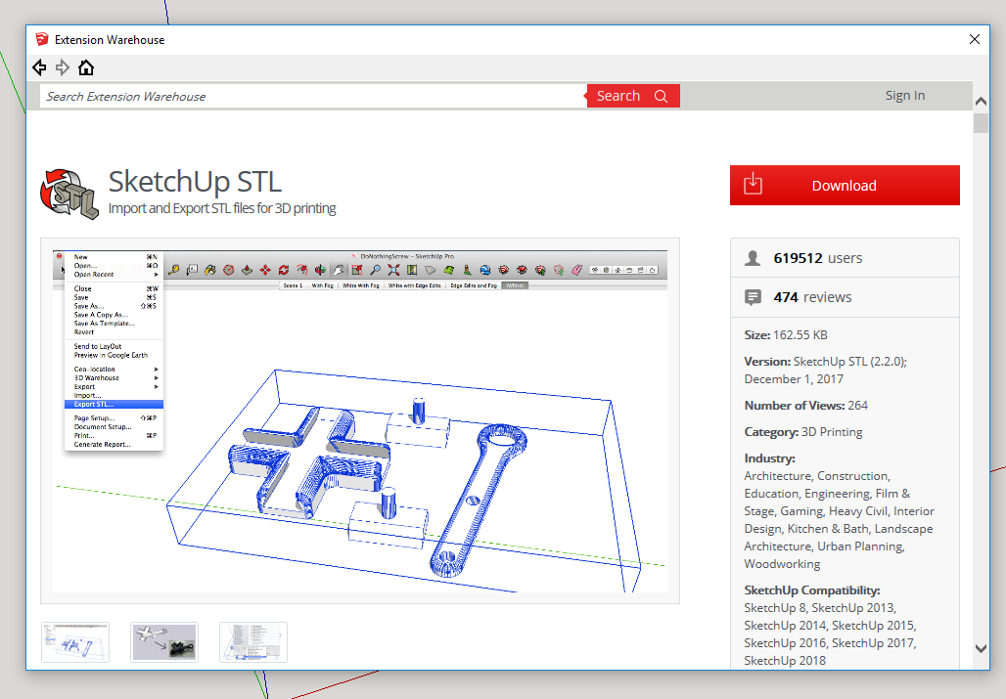Image resolution: width=1006 pixels, height=699 pixels.
Task: Open the Woodworking industry link
Action: [x=781, y=563]
